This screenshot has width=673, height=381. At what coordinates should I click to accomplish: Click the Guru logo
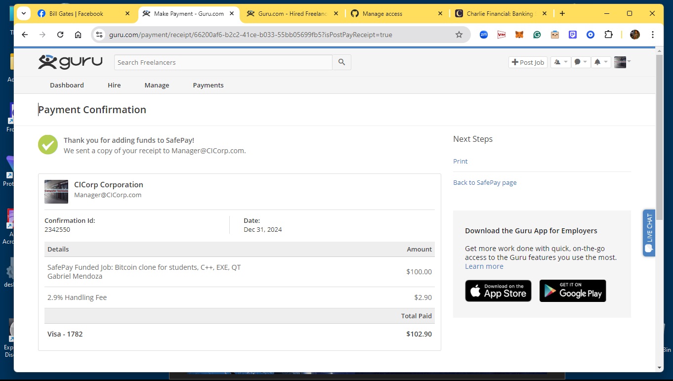[x=70, y=62]
